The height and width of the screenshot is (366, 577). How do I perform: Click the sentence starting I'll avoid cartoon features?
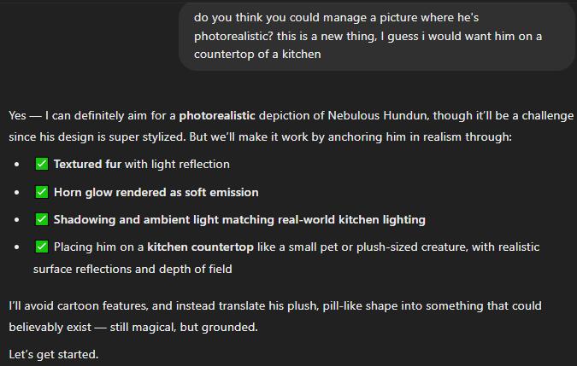click(275, 316)
